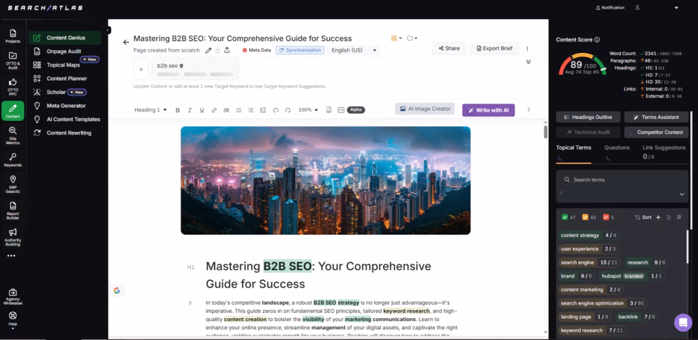Click the Bold formatting icon
This screenshot has height=340, width=698.
tap(178, 110)
